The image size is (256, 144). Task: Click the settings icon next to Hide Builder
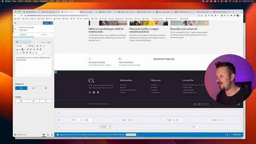pos(228,135)
